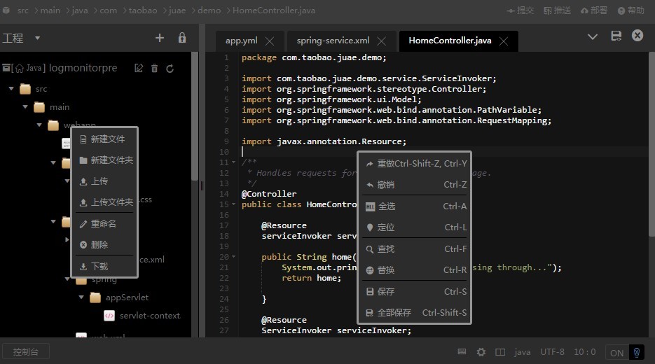Open the 帮助 help menu
This screenshot has height=364, width=655.
coord(630,10)
